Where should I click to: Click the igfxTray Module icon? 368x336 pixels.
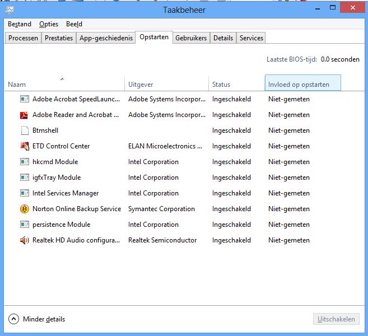point(25,178)
